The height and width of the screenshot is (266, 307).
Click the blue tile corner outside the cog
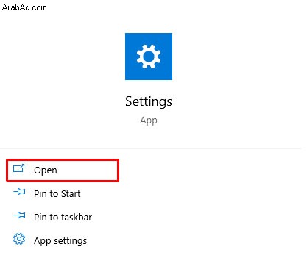(130, 38)
